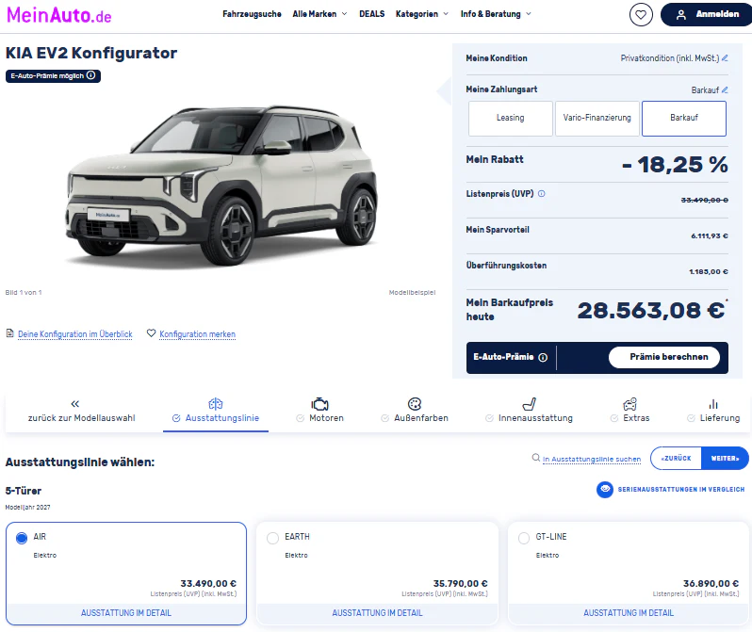Viewport: 752px width, 632px height.
Task: Click the palette icon above Außenfarben
Action: coord(415,404)
